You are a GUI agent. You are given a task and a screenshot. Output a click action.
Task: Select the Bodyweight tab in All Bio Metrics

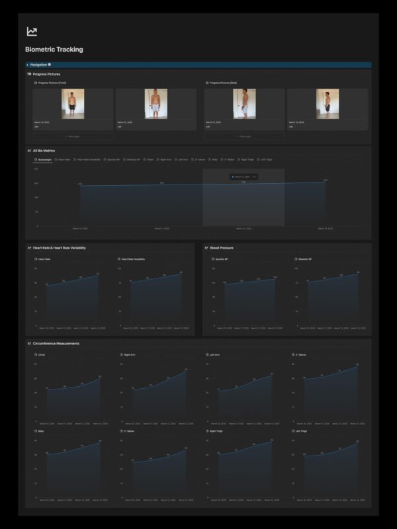coord(43,159)
